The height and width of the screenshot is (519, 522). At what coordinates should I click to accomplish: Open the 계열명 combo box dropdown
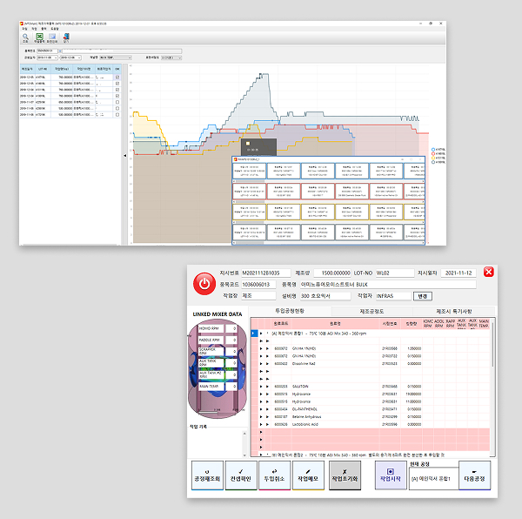[x=130, y=58]
